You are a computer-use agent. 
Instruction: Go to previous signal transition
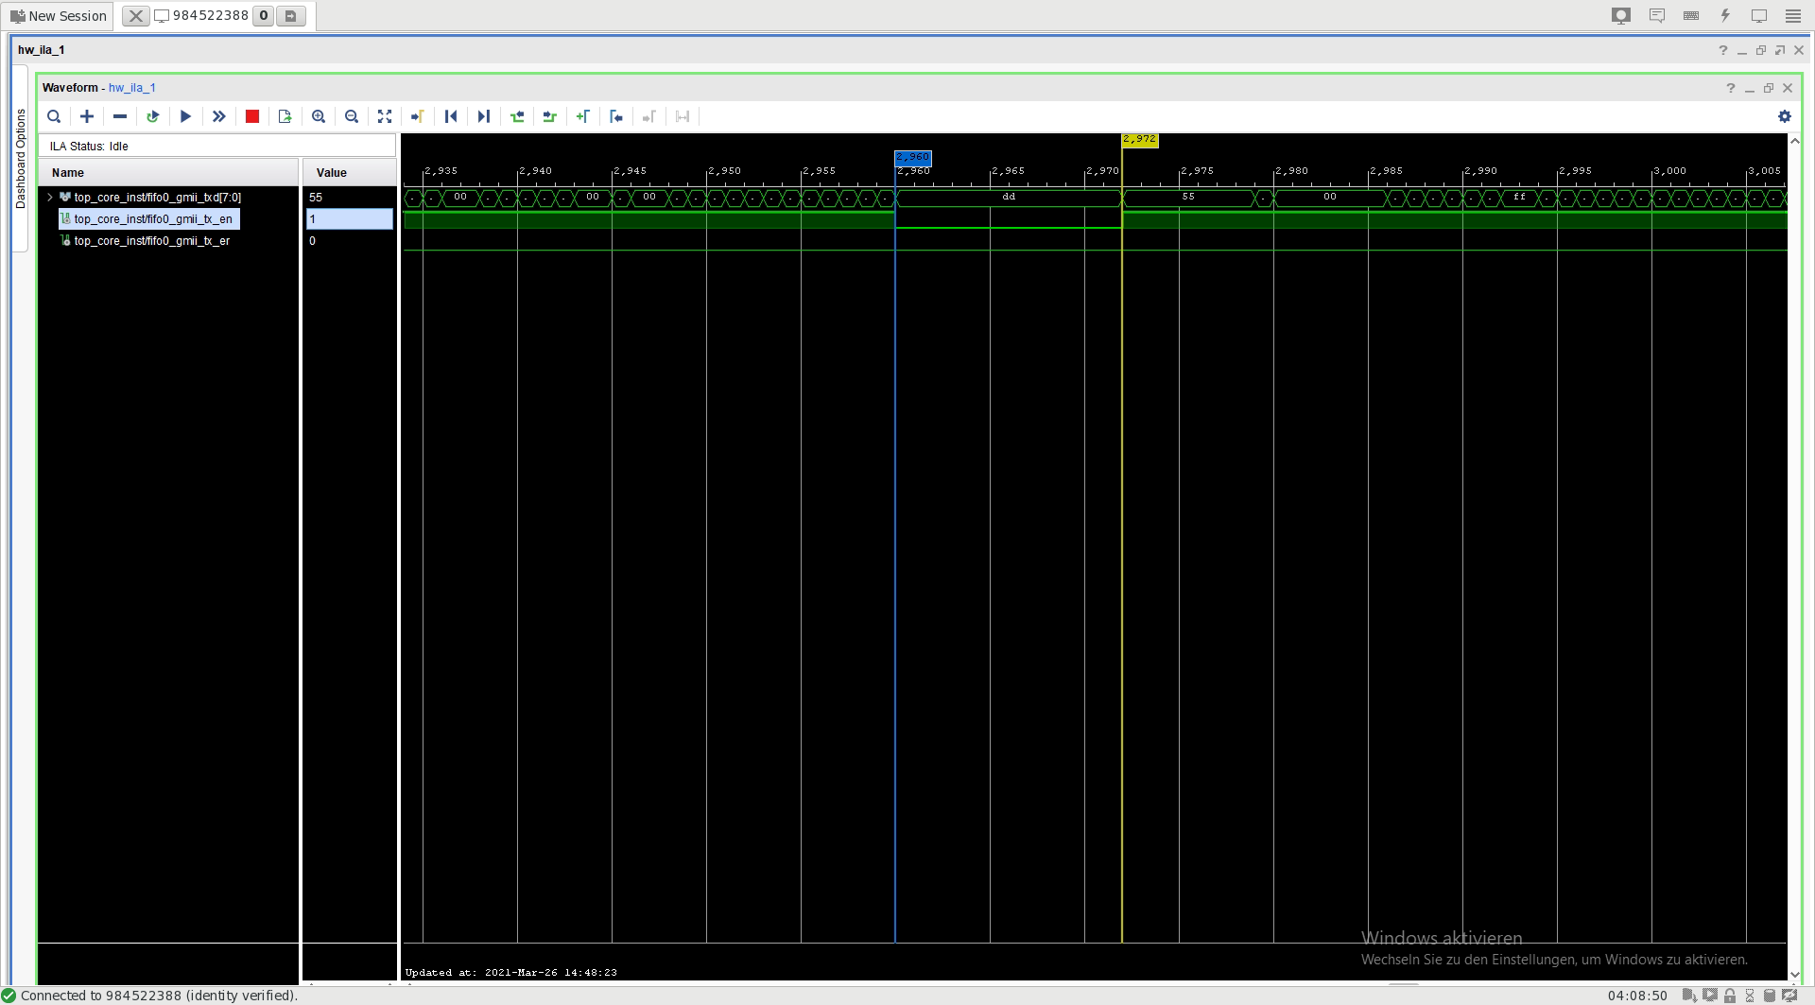click(517, 116)
